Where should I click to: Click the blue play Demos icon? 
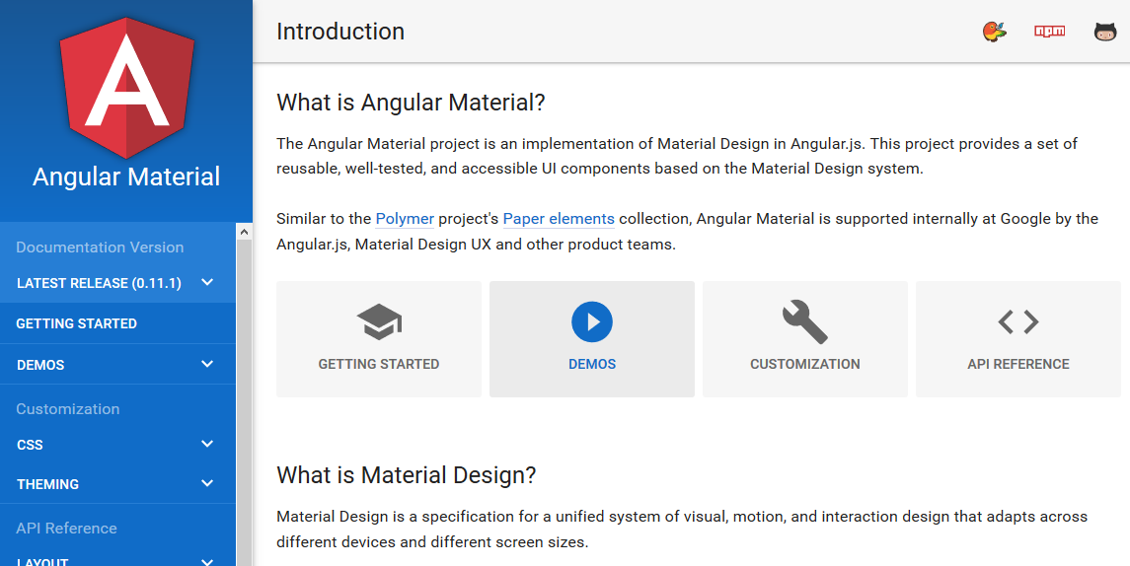(592, 321)
